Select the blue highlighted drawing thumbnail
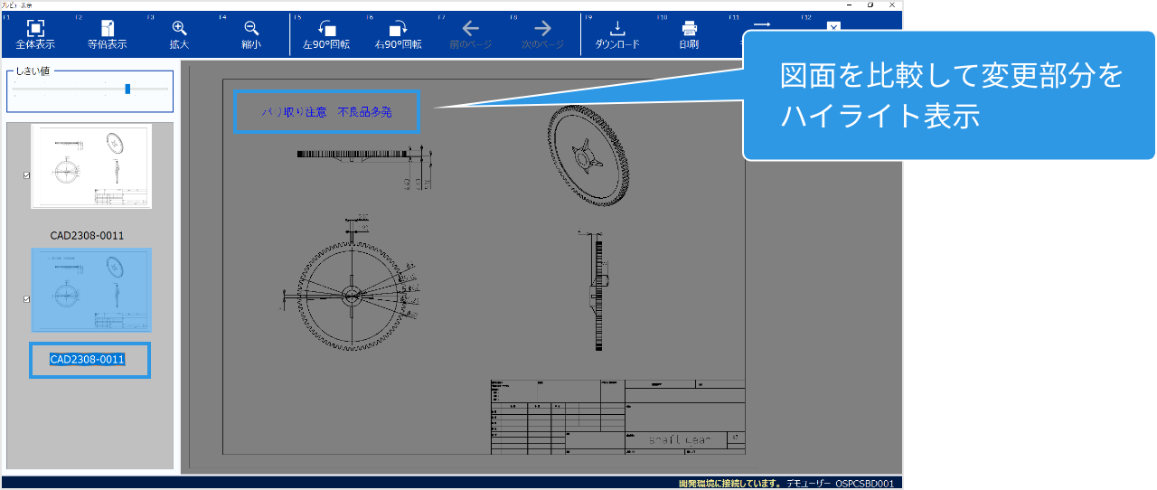The width and height of the screenshot is (1157, 490). coord(91,290)
